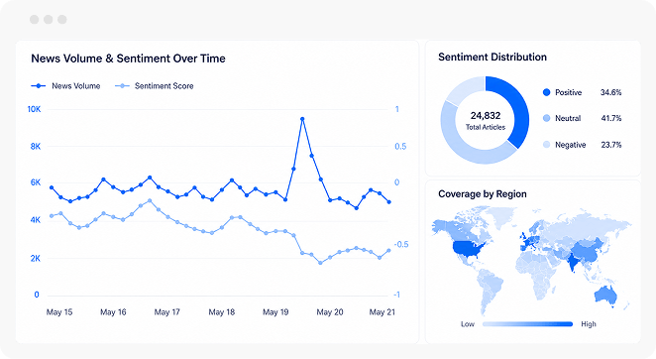This screenshot has width=656, height=359.
Task: Click the May 18 axis label
Action: 222,312
